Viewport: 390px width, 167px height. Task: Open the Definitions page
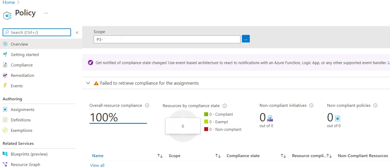pos(21,120)
